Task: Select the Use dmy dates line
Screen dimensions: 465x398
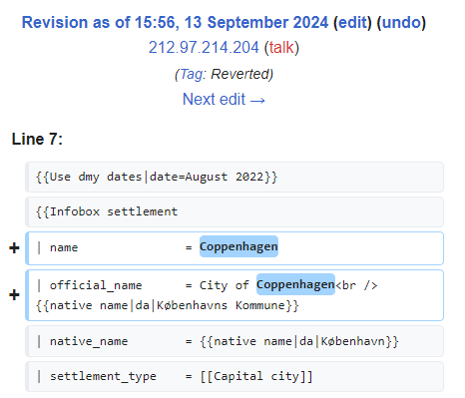Action: click(234, 177)
